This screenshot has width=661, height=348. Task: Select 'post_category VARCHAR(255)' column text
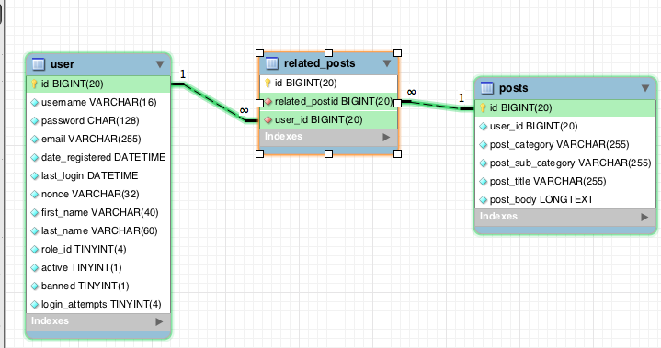tap(559, 145)
